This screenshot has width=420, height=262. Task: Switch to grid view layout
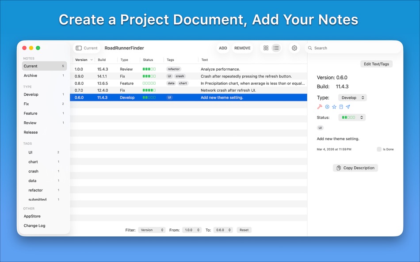click(x=265, y=48)
